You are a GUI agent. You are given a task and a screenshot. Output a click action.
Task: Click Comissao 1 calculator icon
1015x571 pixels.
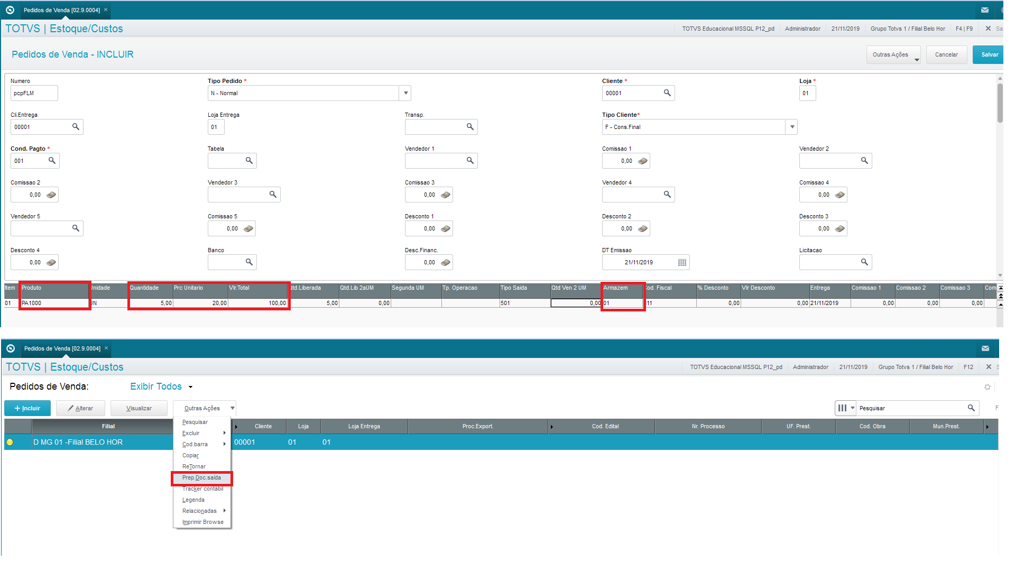(643, 161)
